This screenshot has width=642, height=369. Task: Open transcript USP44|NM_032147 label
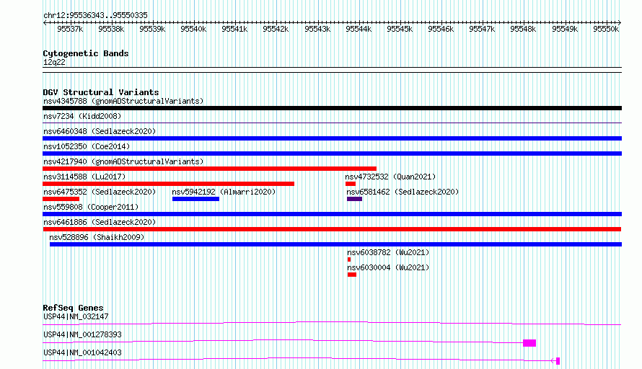[x=76, y=316]
